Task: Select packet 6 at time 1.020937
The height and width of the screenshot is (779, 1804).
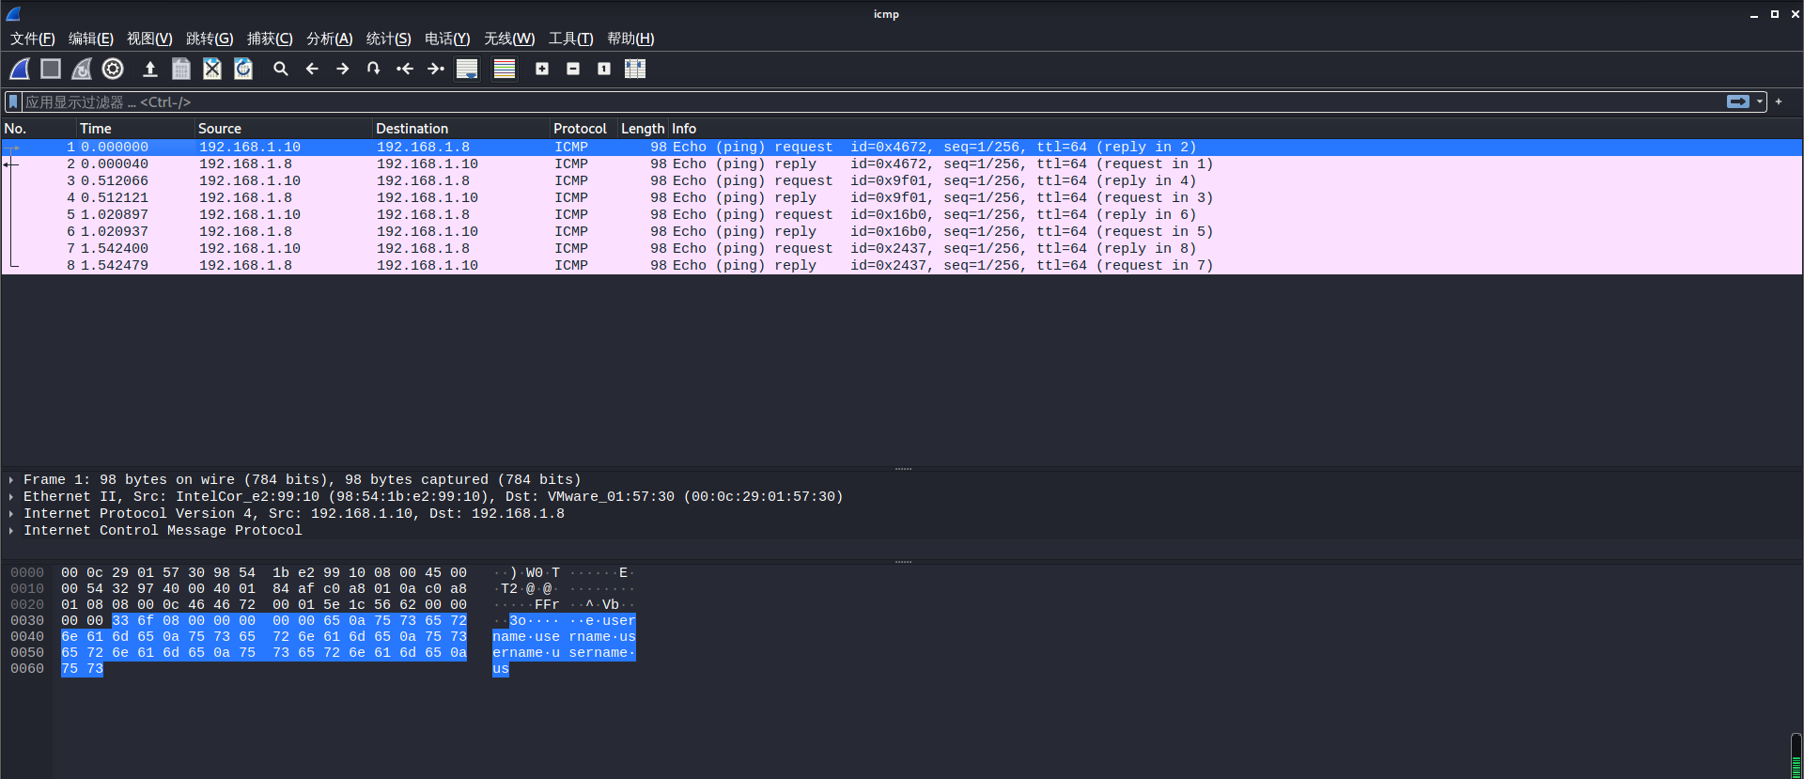Action: tap(901, 232)
